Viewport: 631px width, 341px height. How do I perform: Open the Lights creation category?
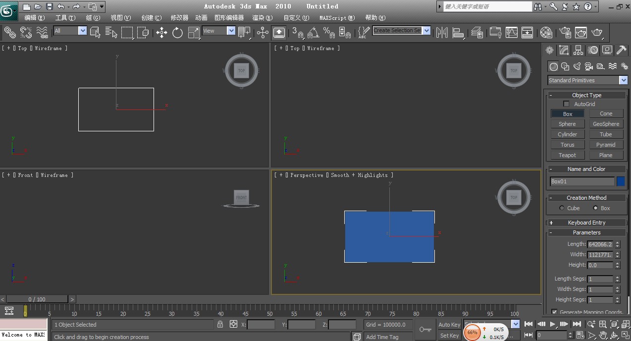click(x=576, y=66)
